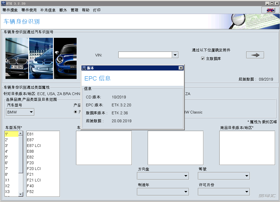This screenshot has height=202, width=280.
Task: Select model E81 in the list
Action: tap(43, 134)
